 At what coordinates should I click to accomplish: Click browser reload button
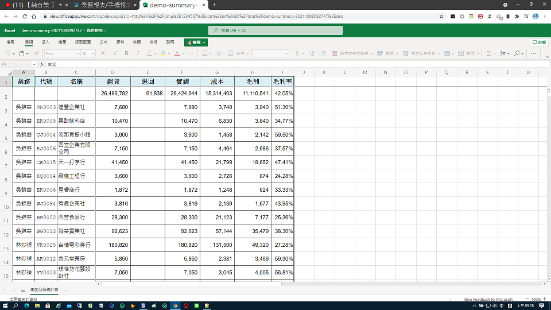tap(25, 16)
